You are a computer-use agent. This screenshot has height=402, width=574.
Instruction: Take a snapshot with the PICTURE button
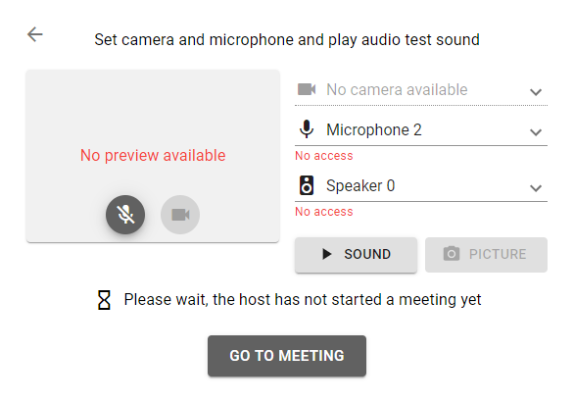click(x=486, y=255)
